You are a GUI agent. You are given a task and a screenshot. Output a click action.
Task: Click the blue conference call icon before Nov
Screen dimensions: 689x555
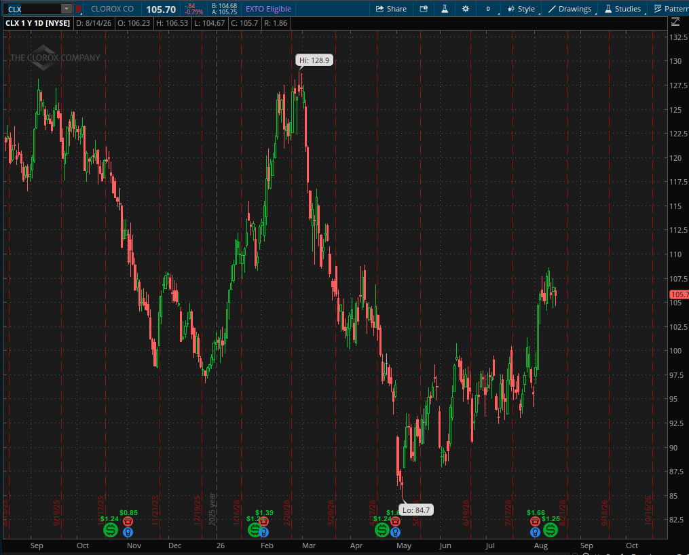point(128,533)
